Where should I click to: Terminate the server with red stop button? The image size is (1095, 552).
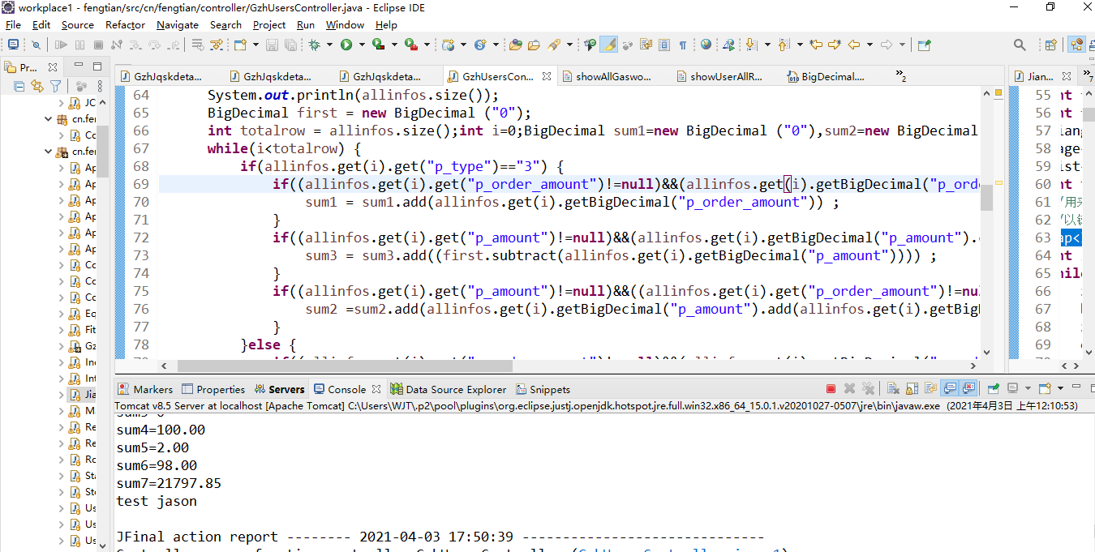(x=831, y=389)
